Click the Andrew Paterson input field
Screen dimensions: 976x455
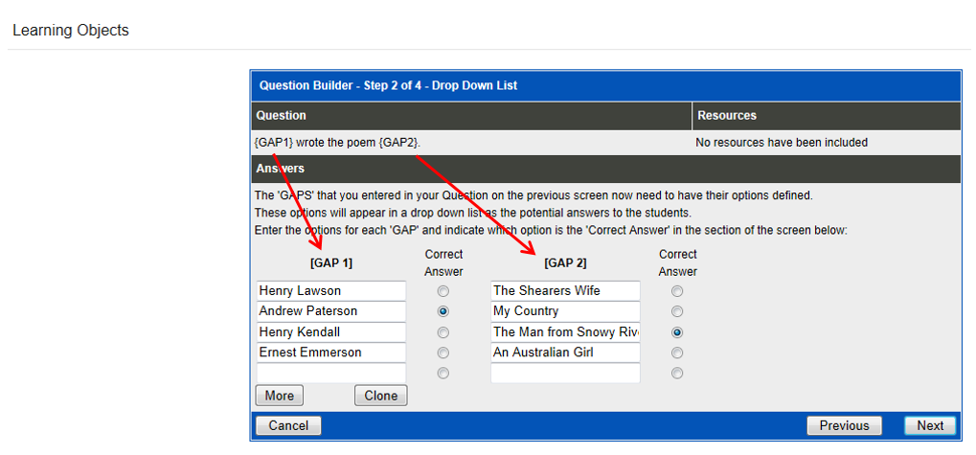click(x=330, y=311)
